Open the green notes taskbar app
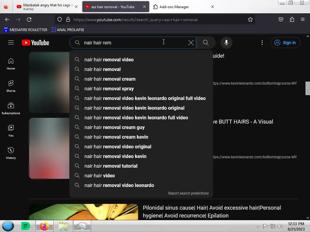310x232 pixels. 25,226
